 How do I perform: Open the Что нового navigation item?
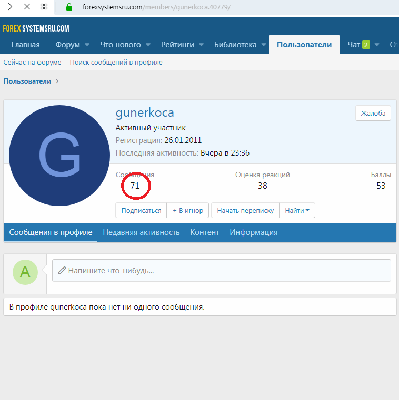pyautogui.click(x=121, y=45)
